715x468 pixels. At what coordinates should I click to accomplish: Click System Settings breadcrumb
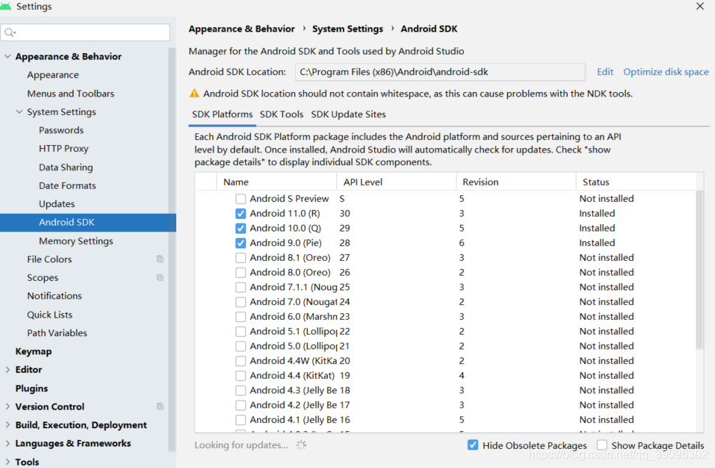(x=348, y=29)
